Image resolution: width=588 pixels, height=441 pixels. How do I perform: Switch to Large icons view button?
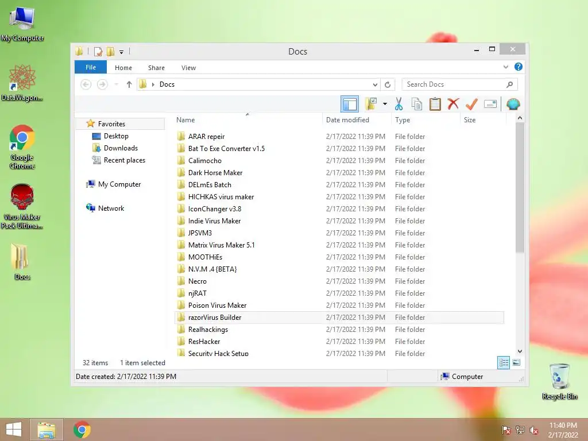(516, 362)
